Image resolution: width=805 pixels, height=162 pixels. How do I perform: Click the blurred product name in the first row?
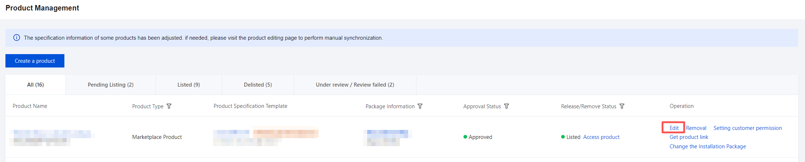tap(51, 135)
